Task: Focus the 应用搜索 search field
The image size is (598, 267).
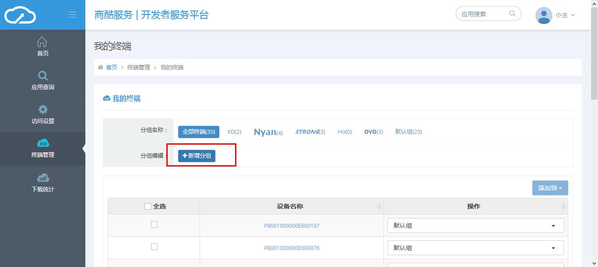Action: tap(489, 14)
